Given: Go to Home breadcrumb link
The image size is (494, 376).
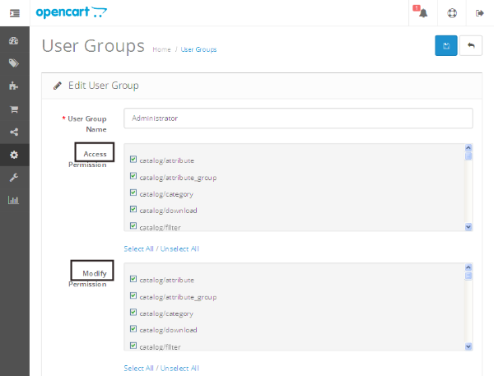Looking at the screenshot, I should 161,49.
